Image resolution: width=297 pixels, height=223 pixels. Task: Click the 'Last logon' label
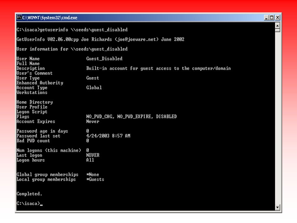coord(29,155)
